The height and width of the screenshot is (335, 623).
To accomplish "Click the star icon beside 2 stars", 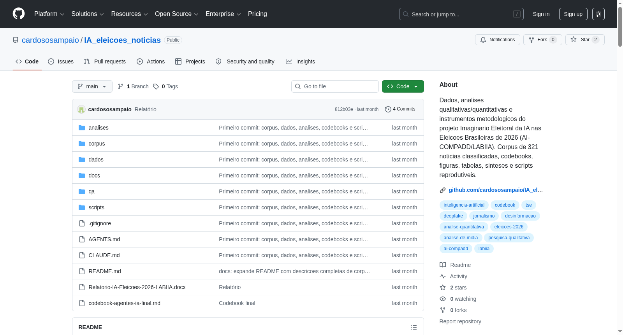I will tap(443, 288).
